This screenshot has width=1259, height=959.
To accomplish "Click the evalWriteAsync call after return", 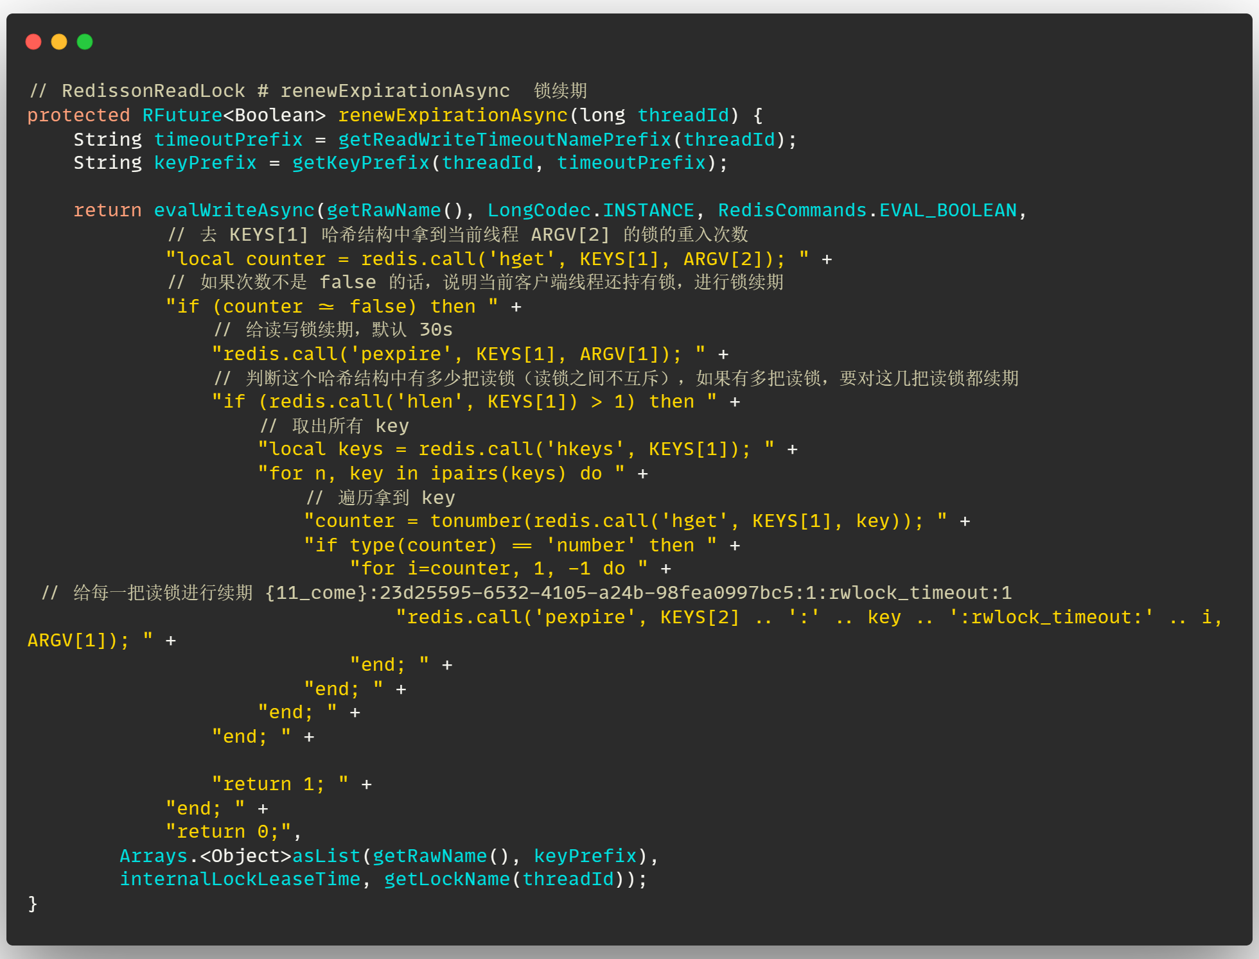I will [234, 211].
